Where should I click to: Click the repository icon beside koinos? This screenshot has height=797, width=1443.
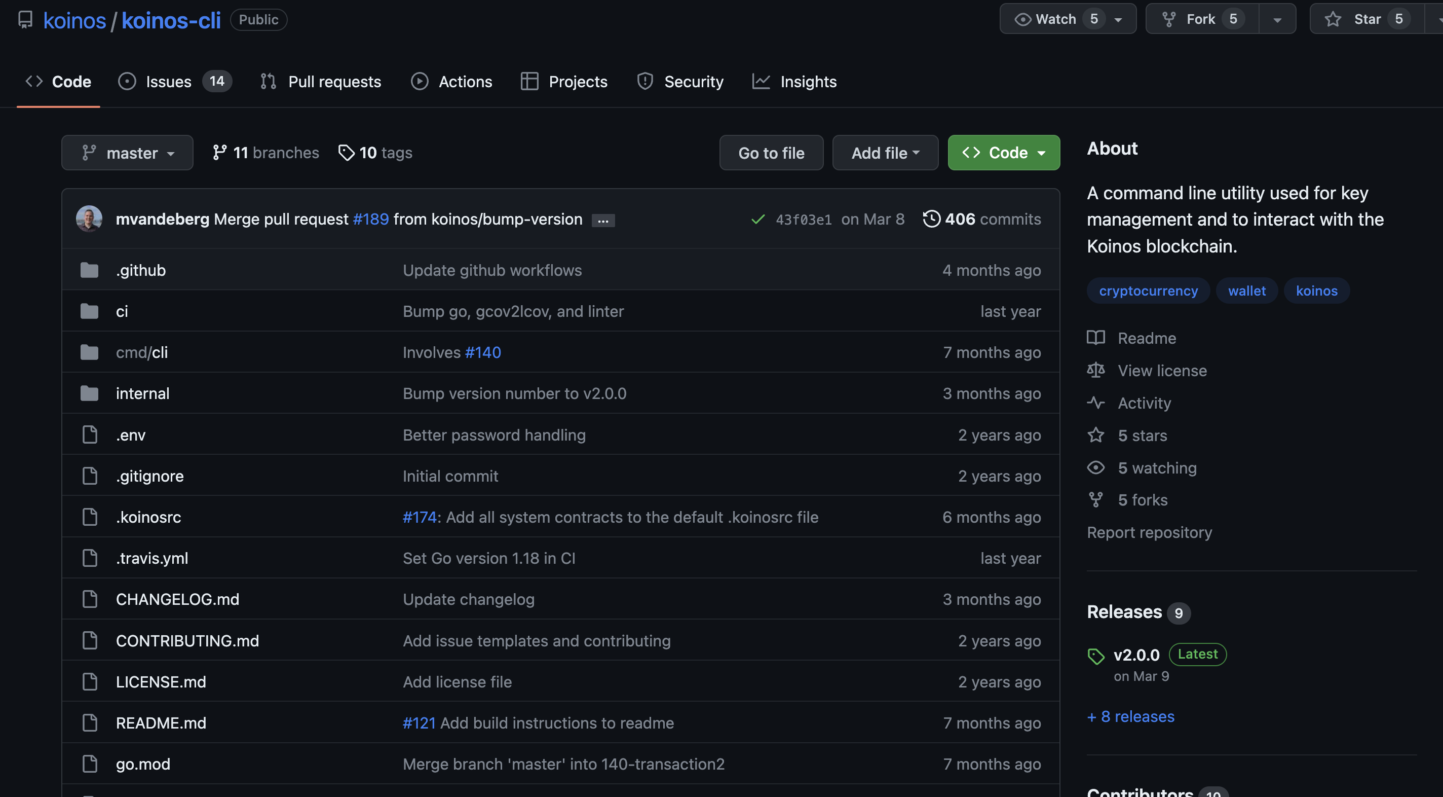click(25, 20)
